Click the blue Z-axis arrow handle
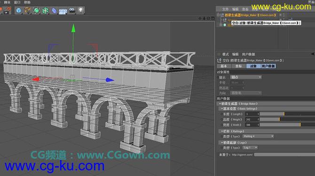 [110, 80]
